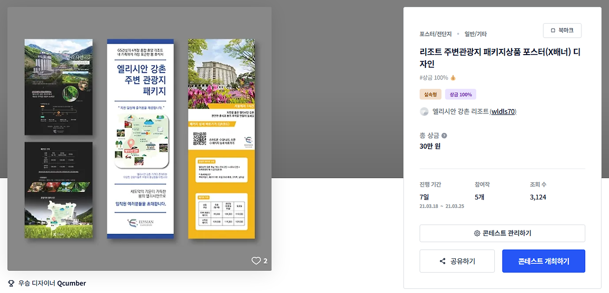Click the question mark help icon by 총 상금
The height and width of the screenshot is (293, 609).
pos(444,136)
